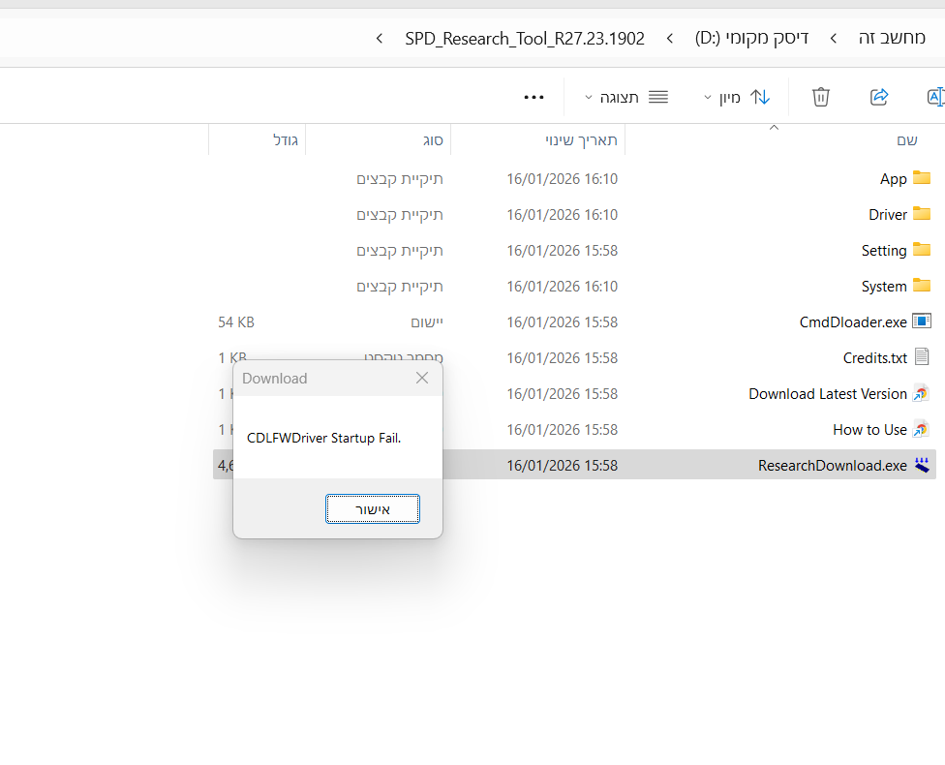The image size is (945, 765).
Task: Click the SPD_Research_Tool_R27.23.1902 breadcrumb
Action: (525, 39)
